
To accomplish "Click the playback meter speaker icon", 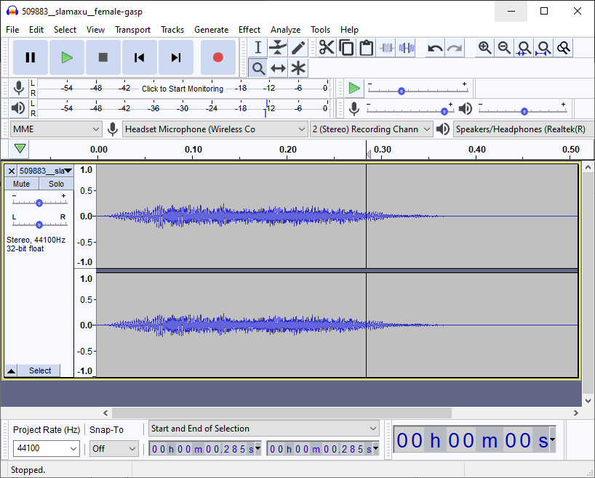I will [x=18, y=108].
